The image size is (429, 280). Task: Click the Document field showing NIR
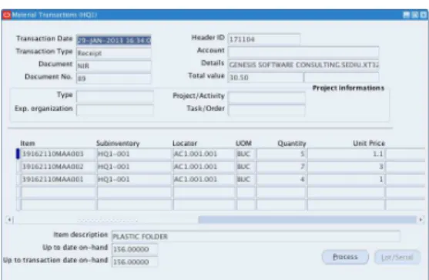pos(113,66)
